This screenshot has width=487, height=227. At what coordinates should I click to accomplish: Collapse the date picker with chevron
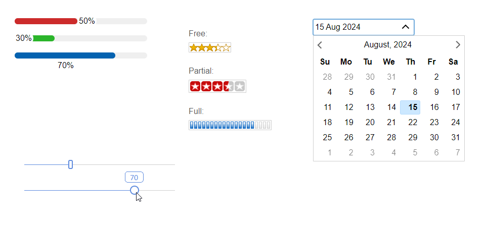405,27
